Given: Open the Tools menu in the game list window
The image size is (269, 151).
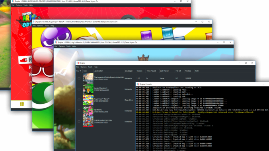Looking at the screenshot, I should pos(90,67).
